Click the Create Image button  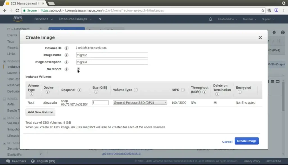tap(247, 141)
